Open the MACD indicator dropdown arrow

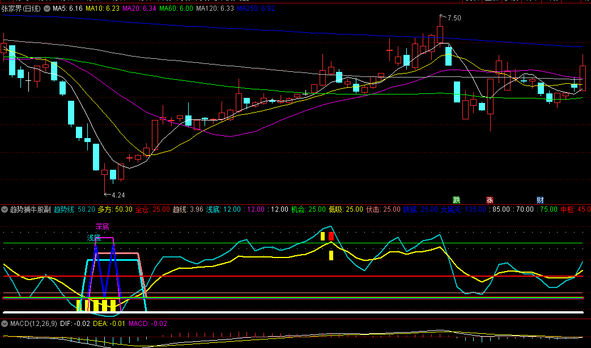[x=5, y=324]
